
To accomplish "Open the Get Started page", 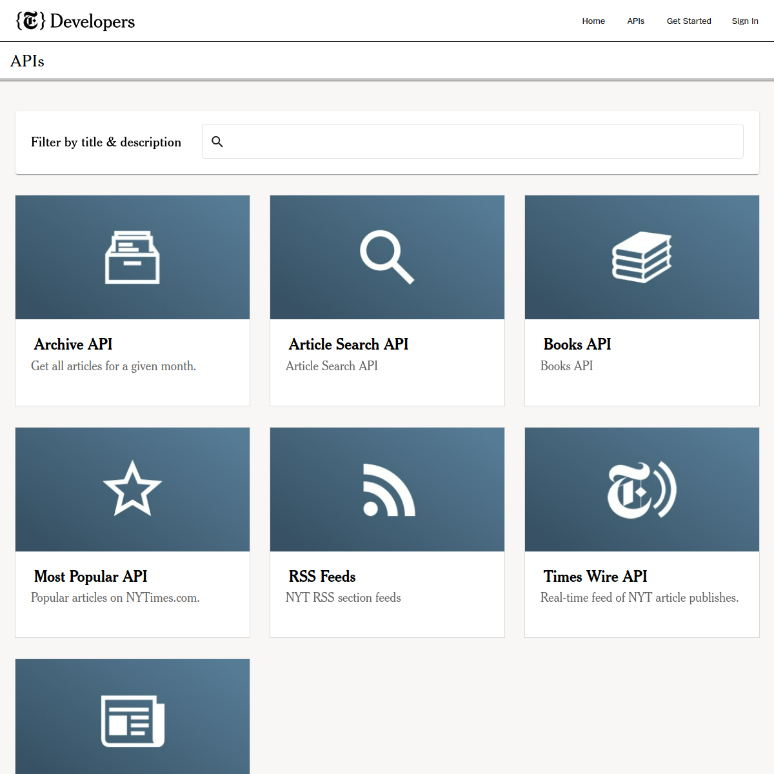I will tap(689, 21).
